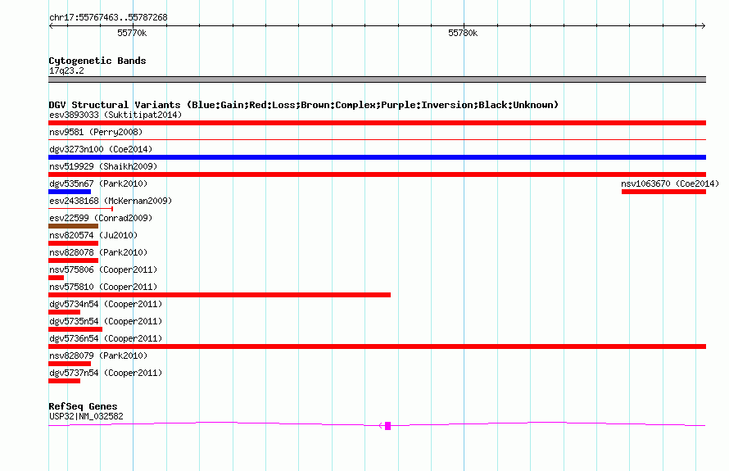Screen dimensions: 729x471
Task: Click the red nsv575810 loss bar
Action: click(220, 295)
